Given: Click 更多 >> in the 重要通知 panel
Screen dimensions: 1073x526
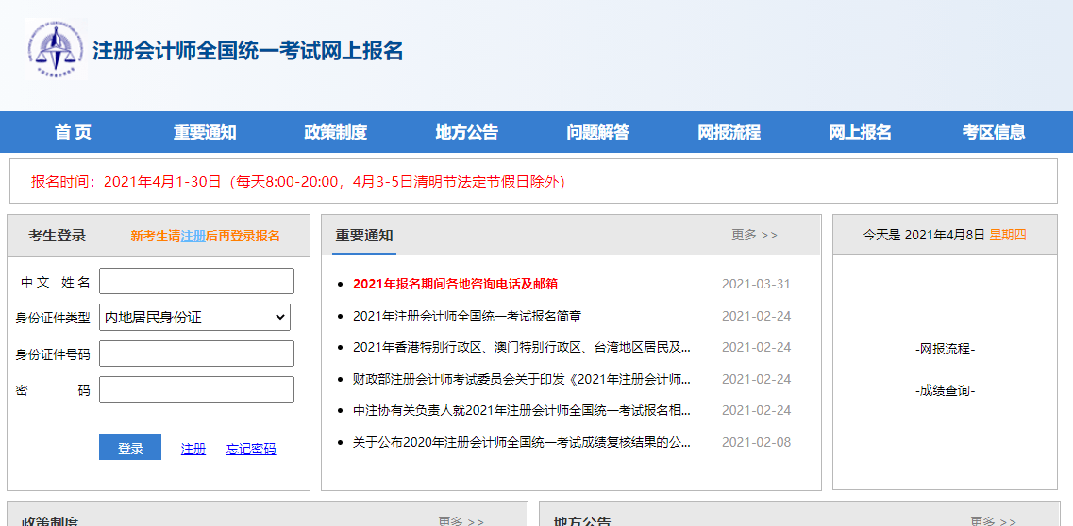Looking at the screenshot, I should click(x=754, y=235).
